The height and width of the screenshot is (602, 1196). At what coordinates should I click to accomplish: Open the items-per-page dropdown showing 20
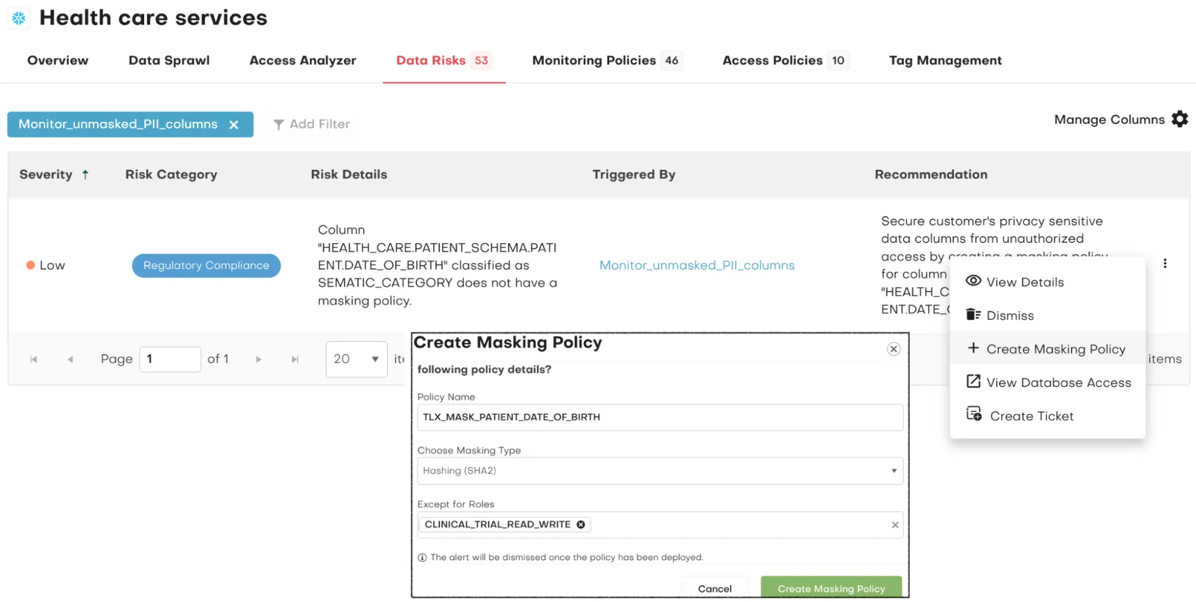pos(357,359)
